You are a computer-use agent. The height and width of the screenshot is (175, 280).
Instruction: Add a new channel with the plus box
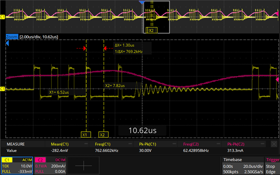point(84,166)
